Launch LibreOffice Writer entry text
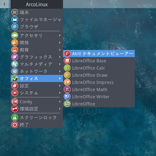Screen dimensions: 156x156 pyautogui.click(x=91, y=97)
